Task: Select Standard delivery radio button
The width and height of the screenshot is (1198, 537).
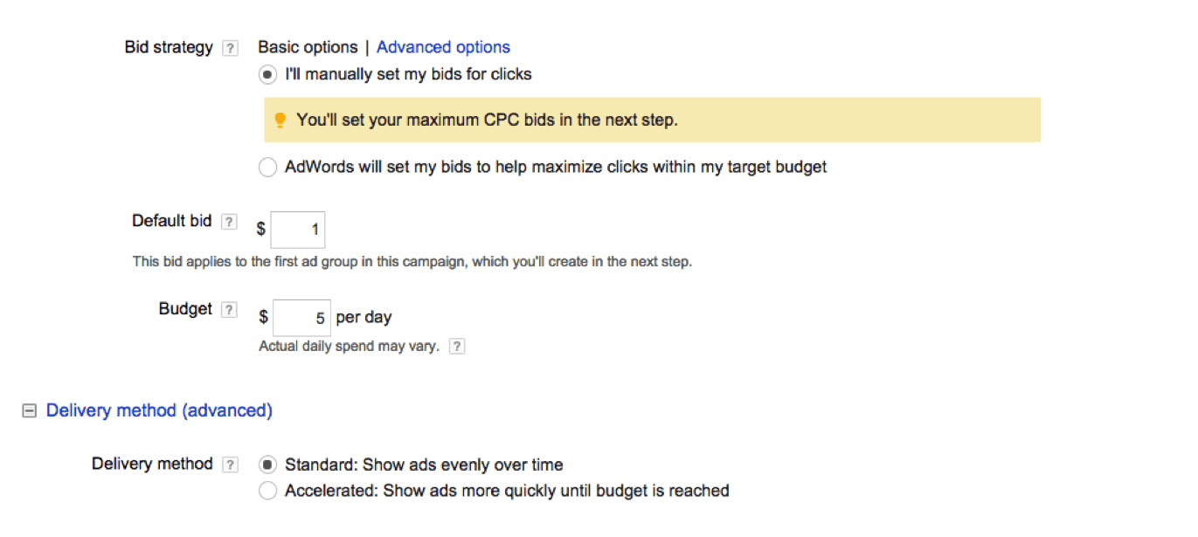Action: 268,465
